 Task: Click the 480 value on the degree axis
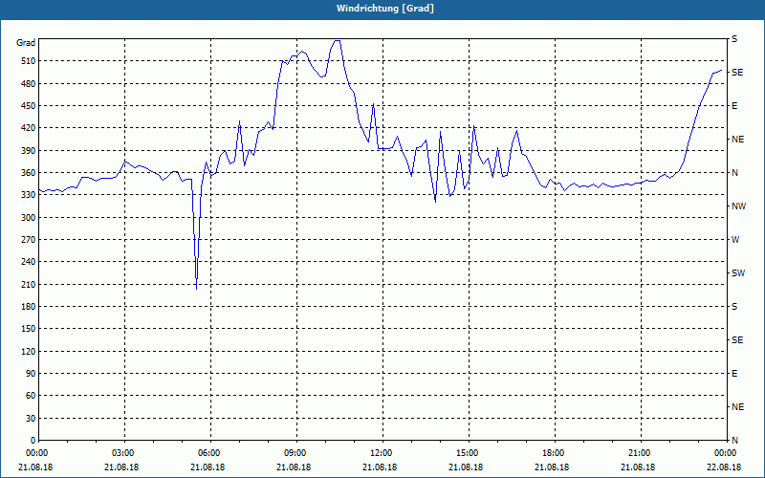(x=29, y=84)
